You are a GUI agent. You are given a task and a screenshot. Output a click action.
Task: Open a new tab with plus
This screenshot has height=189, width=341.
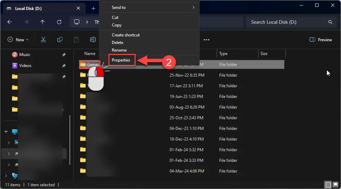(x=93, y=9)
